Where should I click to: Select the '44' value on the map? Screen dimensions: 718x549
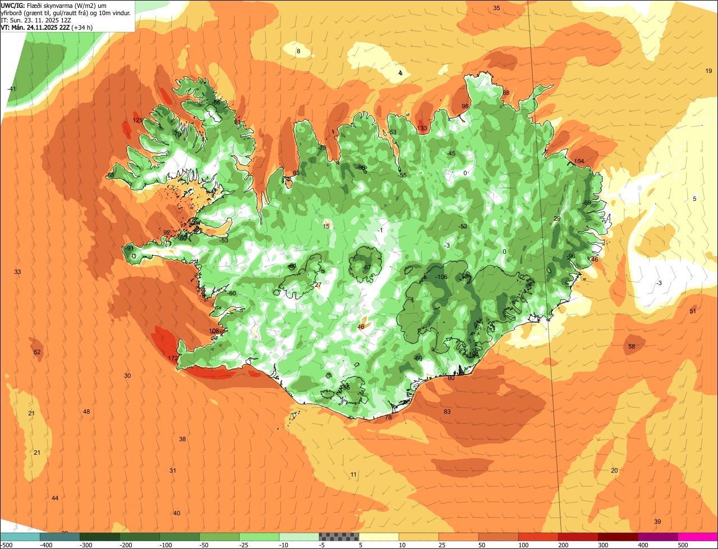point(54,498)
